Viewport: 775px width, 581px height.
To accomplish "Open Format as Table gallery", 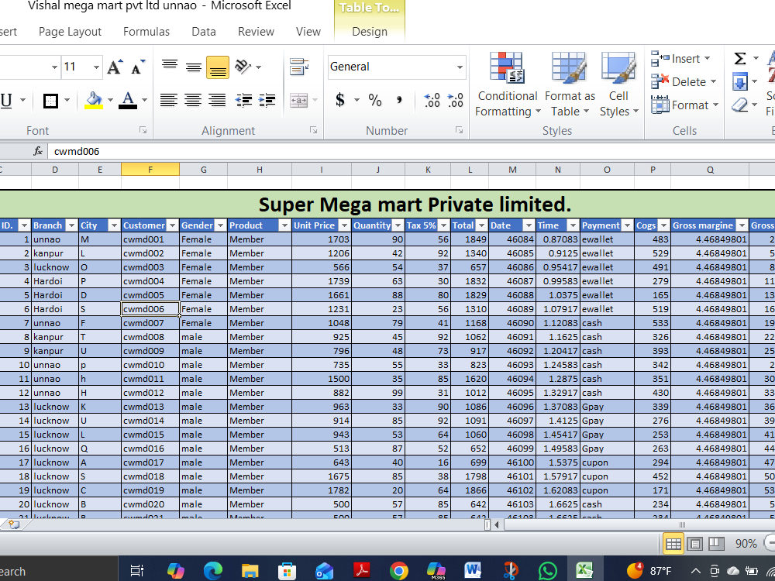I will [570, 84].
